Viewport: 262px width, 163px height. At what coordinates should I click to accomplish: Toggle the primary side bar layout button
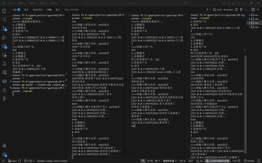click(229, 3)
